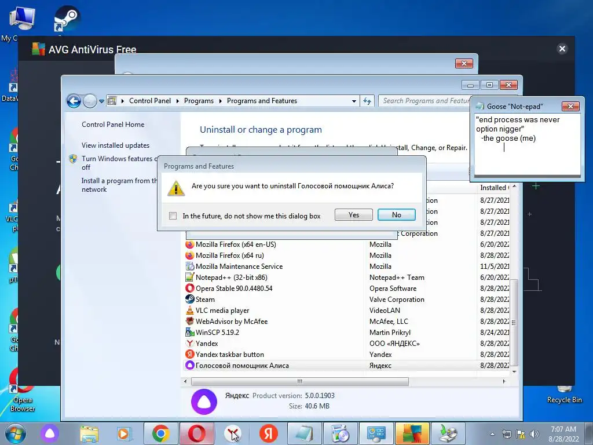Open the Control Panel taskbar icon
Viewport: 593px width, 445px height.
coord(376,433)
